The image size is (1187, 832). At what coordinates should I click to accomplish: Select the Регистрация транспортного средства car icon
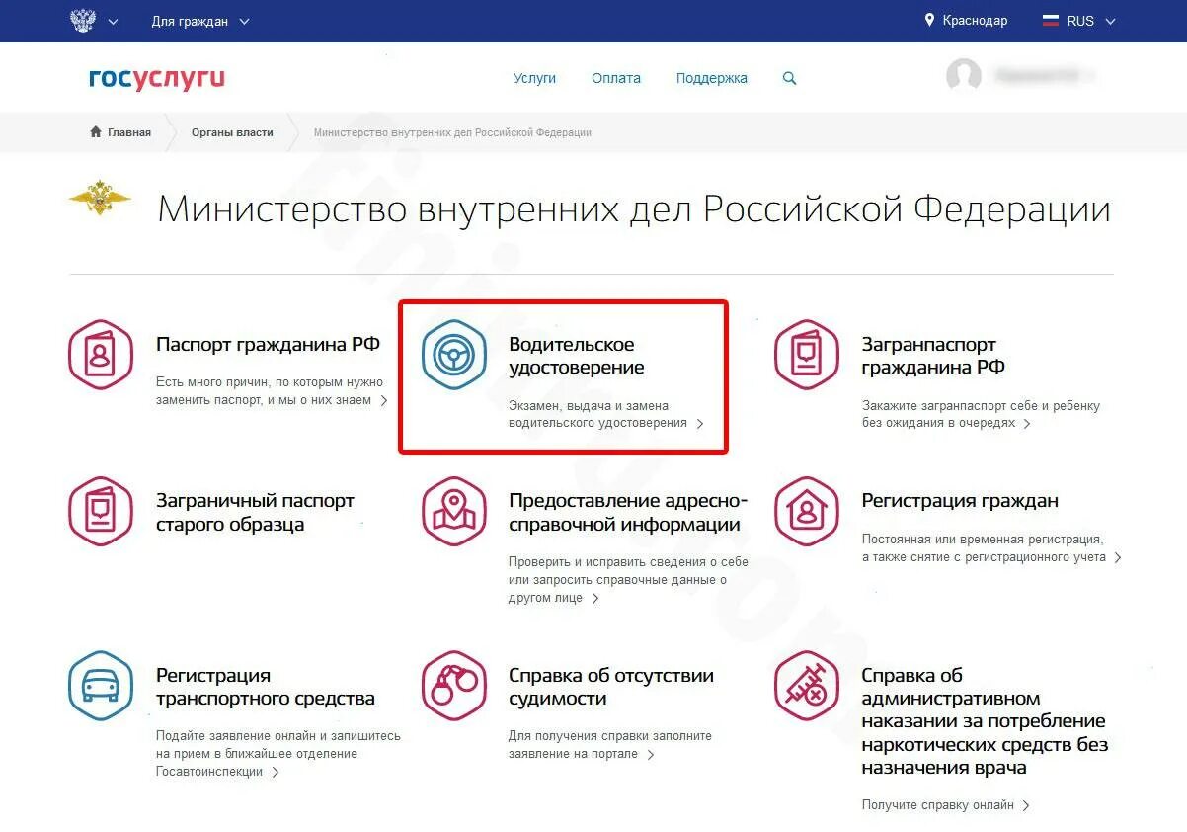click(100, 686)
